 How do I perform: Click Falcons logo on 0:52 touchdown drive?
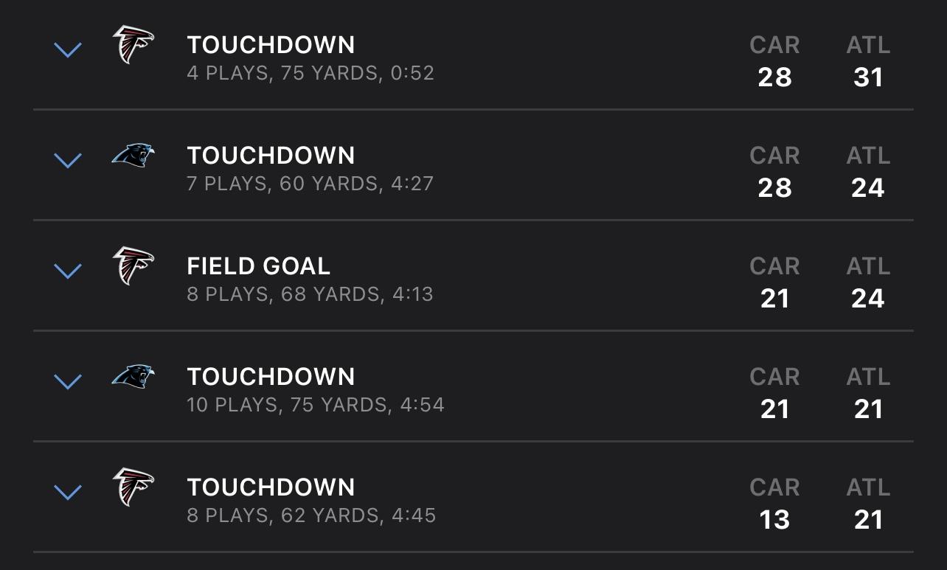point(133,44)
